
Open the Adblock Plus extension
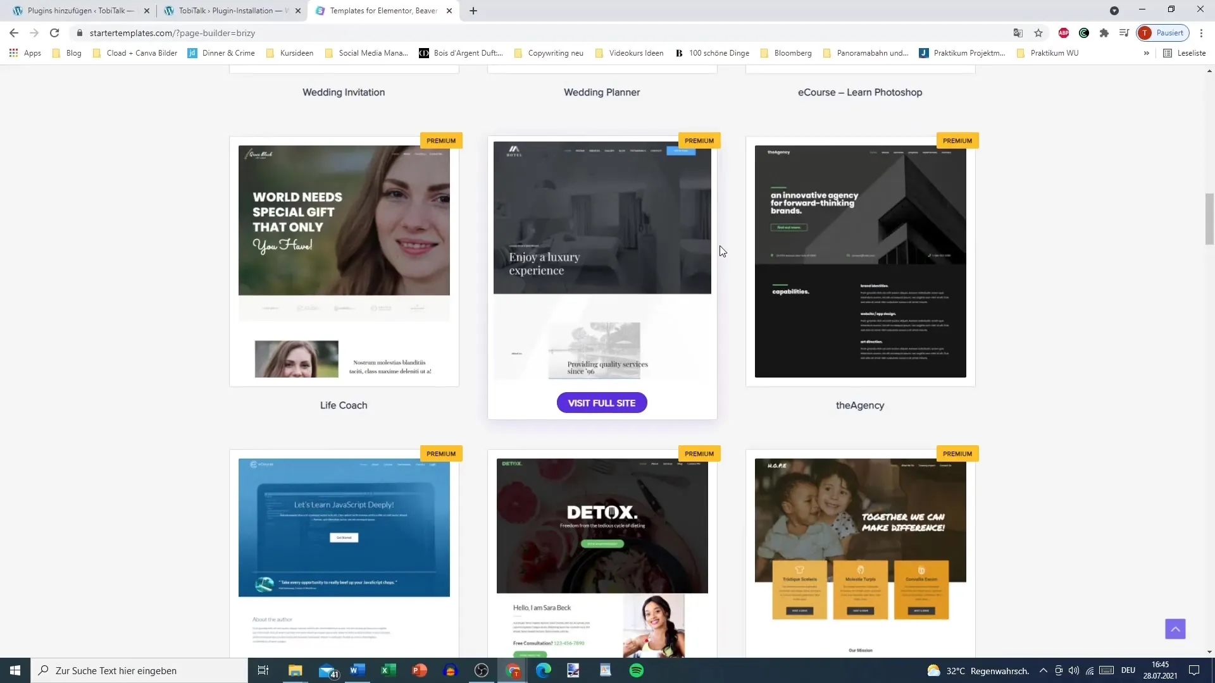point(1064,33)
